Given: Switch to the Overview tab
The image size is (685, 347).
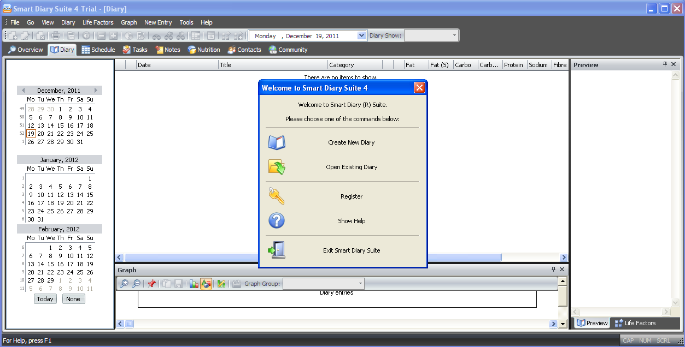Looking at the screenshot, I should pyautogui.click(x=25, y=50).
